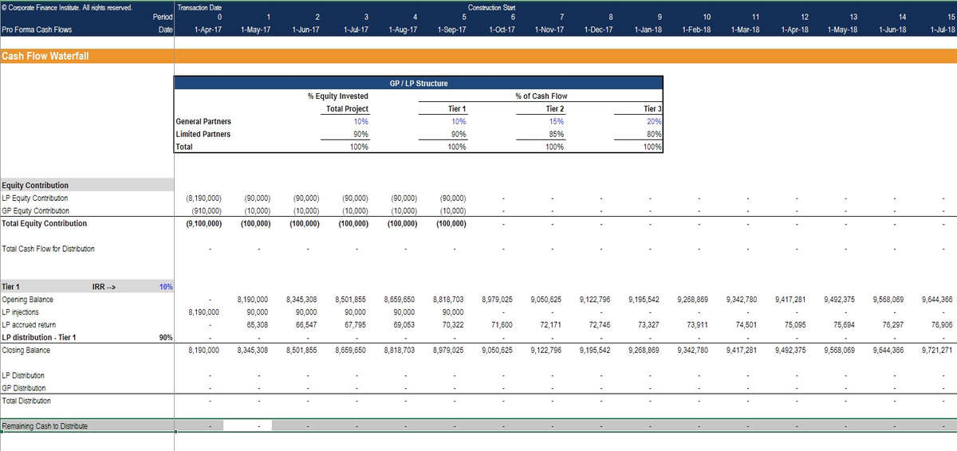Screen dimensions: 957x451
Task: Click Total Equity Contribution (9,100,000) cell
Action: pyautogui.click(x=203, y=224)
